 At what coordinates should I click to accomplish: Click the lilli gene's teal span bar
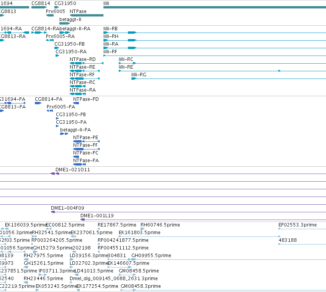[x=215, y=7]
